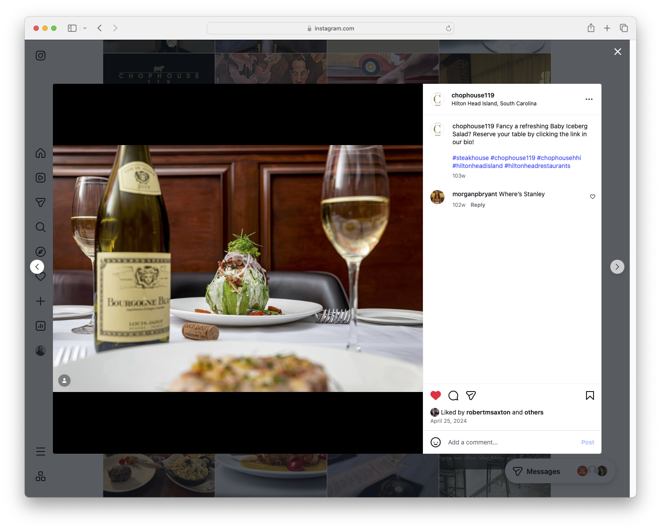Like morganpbryant's comment
The height and width of the screenshot is (530, 661).
(592, 197)
